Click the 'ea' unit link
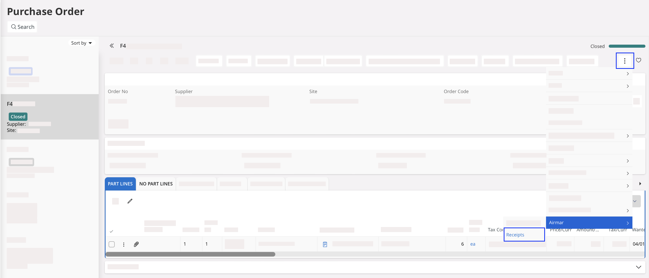This screenshot has width=649, height=278. [x=473, y=244]
